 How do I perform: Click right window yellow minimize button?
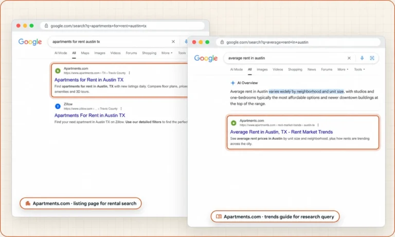coord(201,42)
